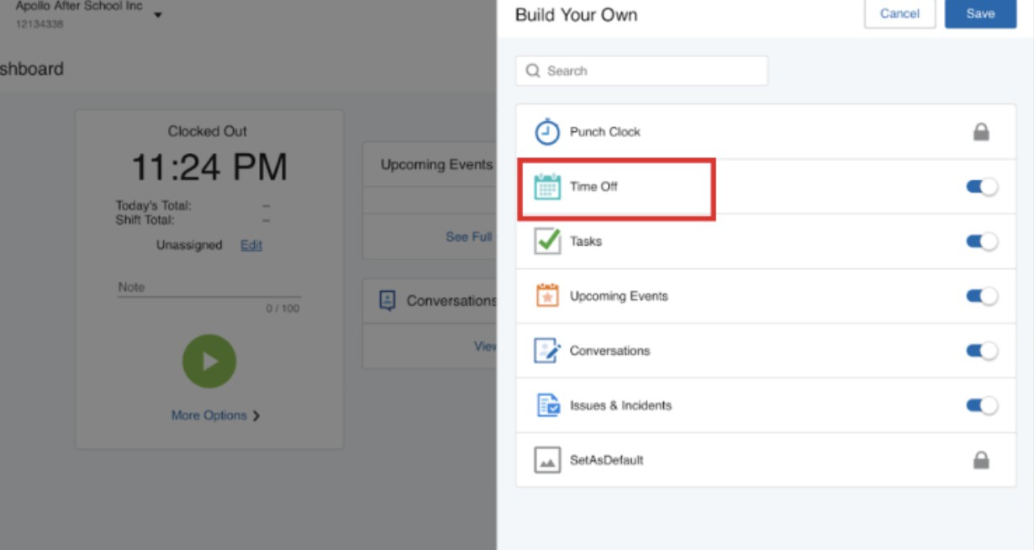Viewport: 1034px width, 550px height.
Task: Turn off the Conversations switch
Action: click(982, 351)
